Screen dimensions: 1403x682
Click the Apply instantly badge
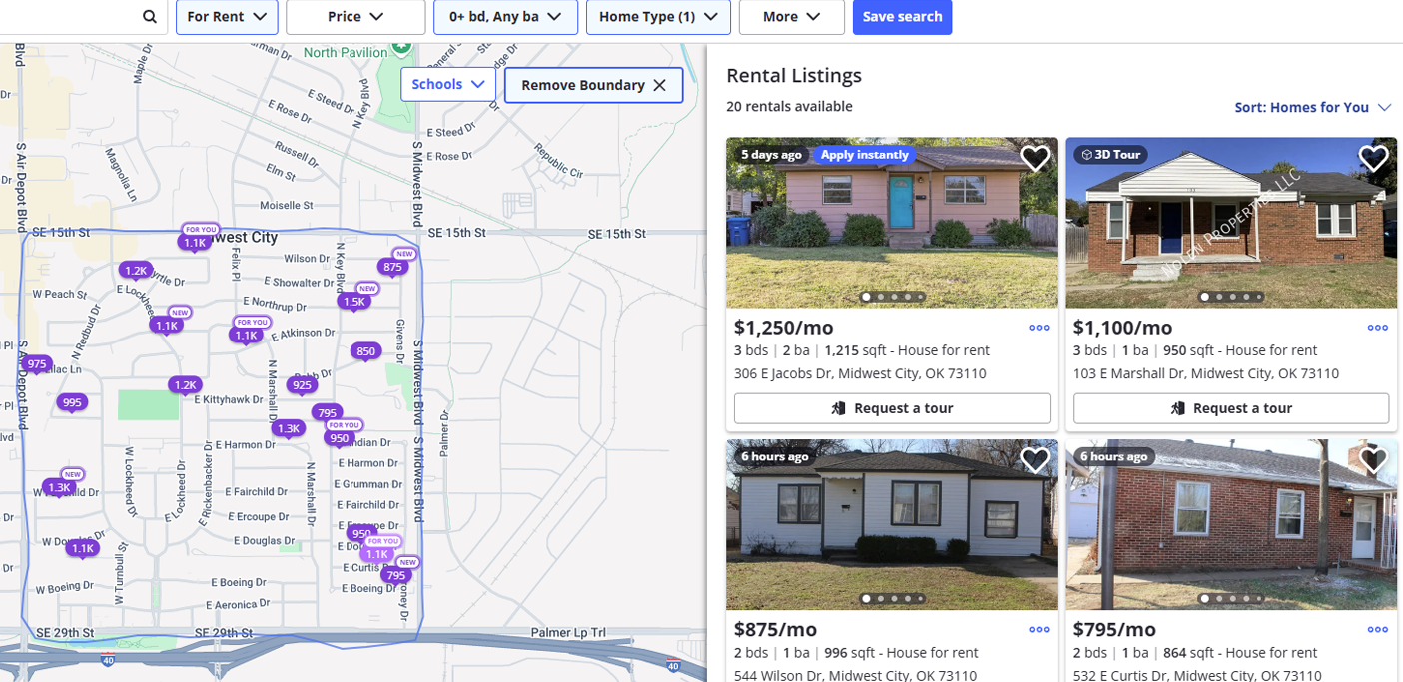click(x=865, y=155)
